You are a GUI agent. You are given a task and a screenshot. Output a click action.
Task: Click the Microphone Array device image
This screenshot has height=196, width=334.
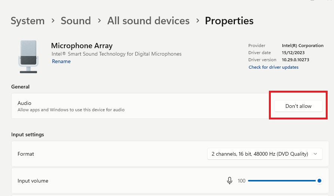click(x=28, y=57)
